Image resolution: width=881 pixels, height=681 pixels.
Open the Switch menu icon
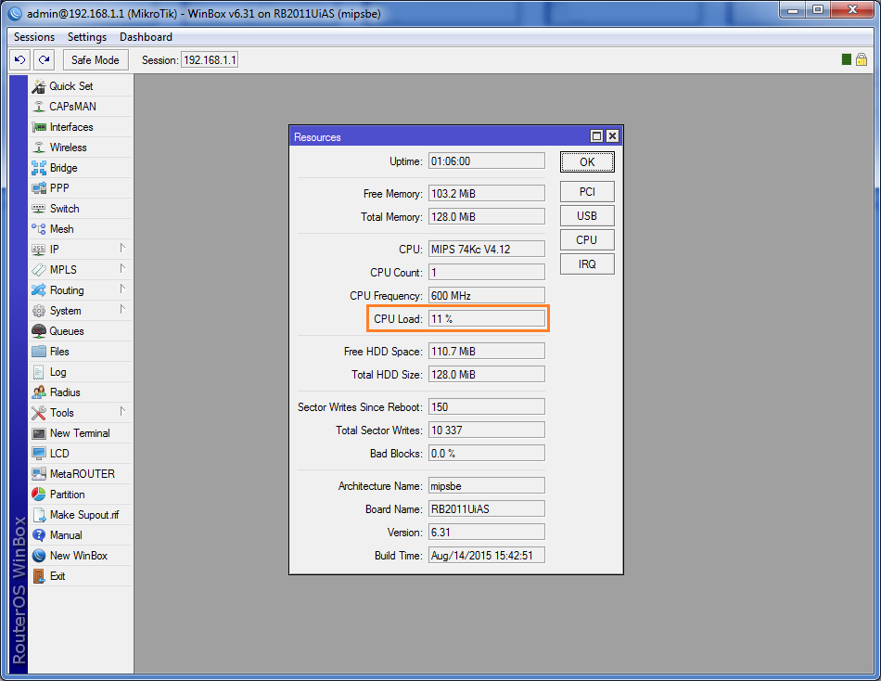pos(39,209)
